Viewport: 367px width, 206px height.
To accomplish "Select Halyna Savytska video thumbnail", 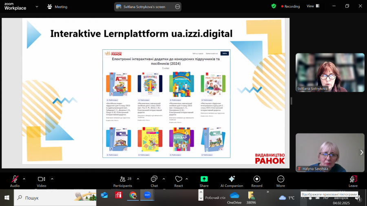I will 330,153.
